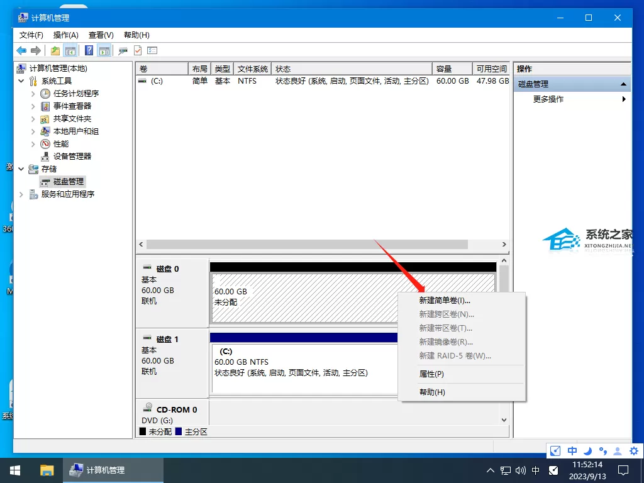
Task: Collapse the 磁盘管理 actions section arrow
Action: (x=623, y=84)
